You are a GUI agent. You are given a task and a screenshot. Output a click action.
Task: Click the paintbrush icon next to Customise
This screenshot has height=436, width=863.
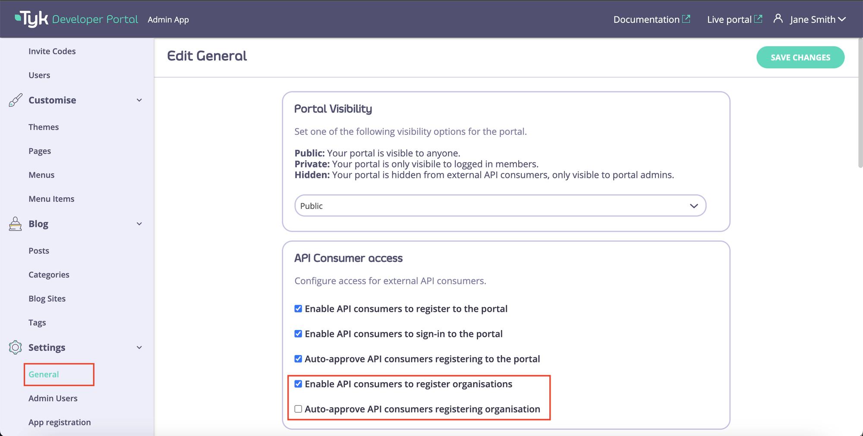pyautogui.click(x=15, y=100)
